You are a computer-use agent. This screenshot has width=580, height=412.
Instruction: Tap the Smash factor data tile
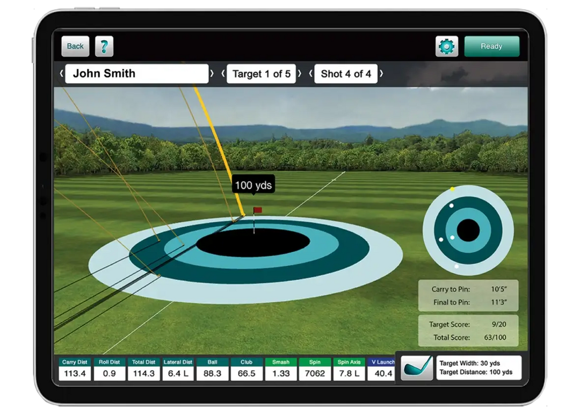tap(280, 369)
